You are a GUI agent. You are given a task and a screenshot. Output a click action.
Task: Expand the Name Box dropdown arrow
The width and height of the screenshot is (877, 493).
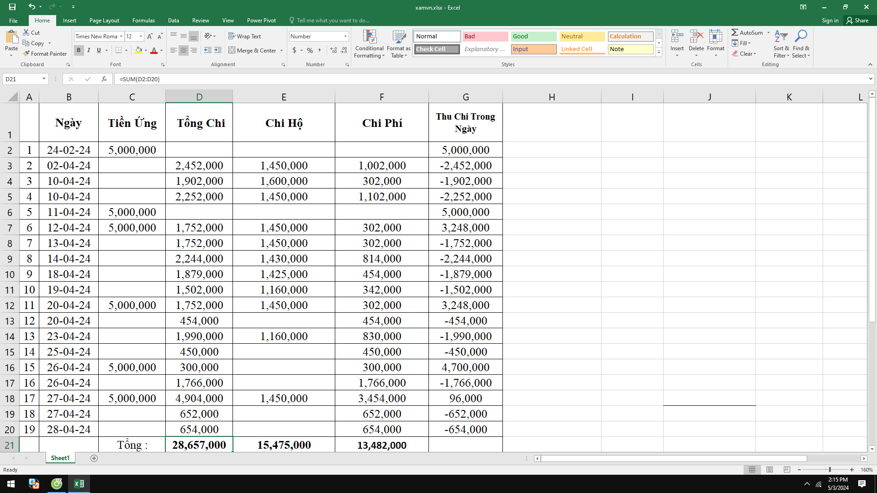pos(44,79)
